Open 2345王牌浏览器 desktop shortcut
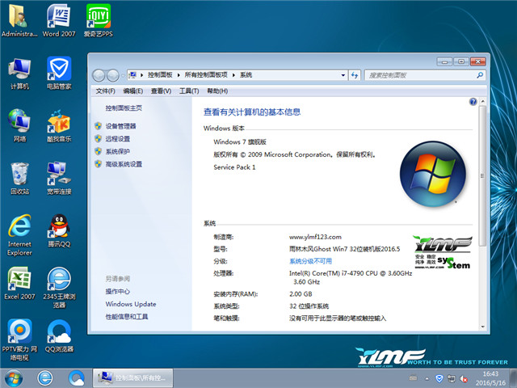The width and height of the screenshot is (517, 388). 59,287
